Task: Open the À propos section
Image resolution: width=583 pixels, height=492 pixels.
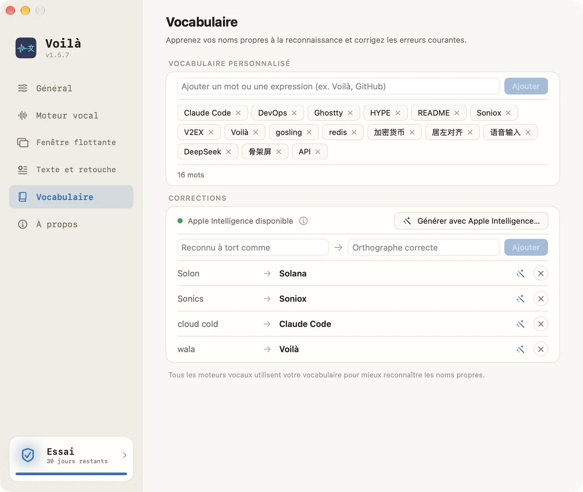Action: [x=71, y=224]
